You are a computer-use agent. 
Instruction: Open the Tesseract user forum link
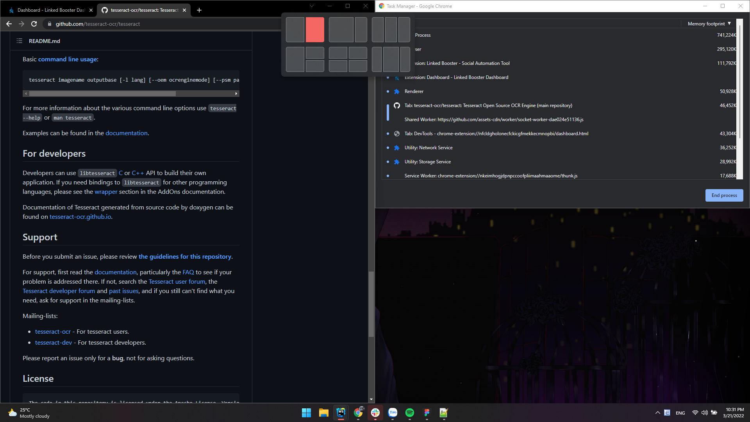[177, 282]
